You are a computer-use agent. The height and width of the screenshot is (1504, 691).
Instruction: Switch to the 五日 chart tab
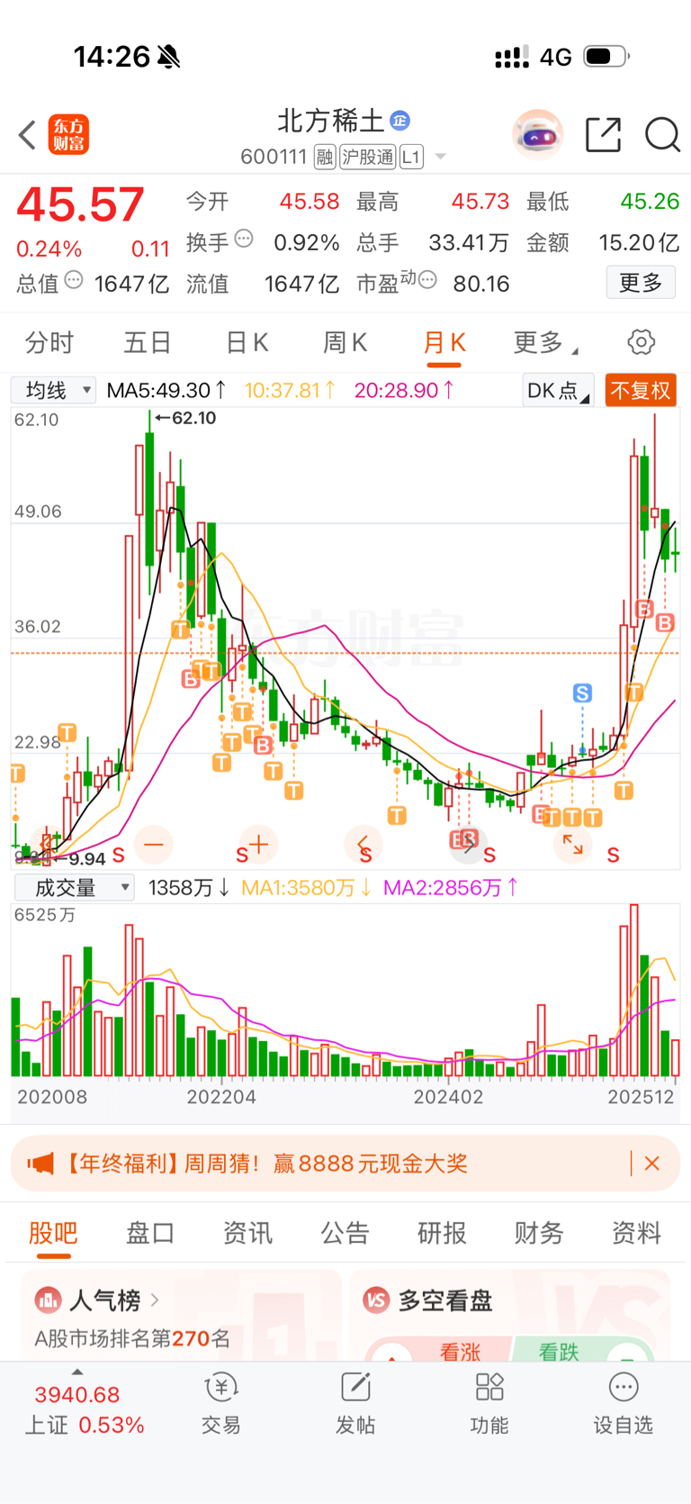click(x=148, y=342)
